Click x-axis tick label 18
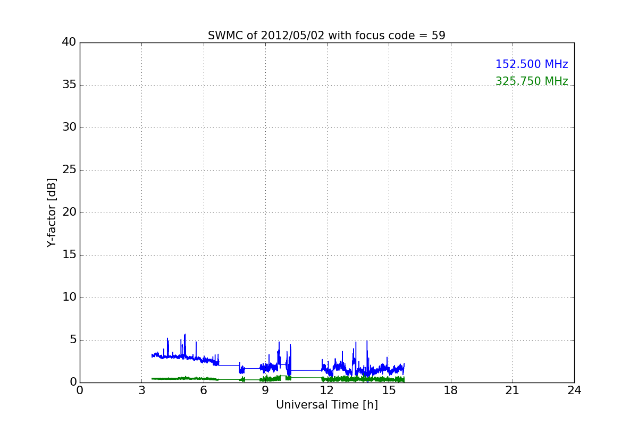This screenshot has height=425, width=638. [x=451, y=390]
